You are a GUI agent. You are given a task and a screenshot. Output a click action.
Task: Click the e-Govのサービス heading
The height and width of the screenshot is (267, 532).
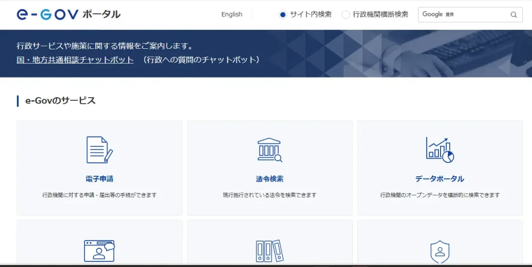tap(61, 100)
